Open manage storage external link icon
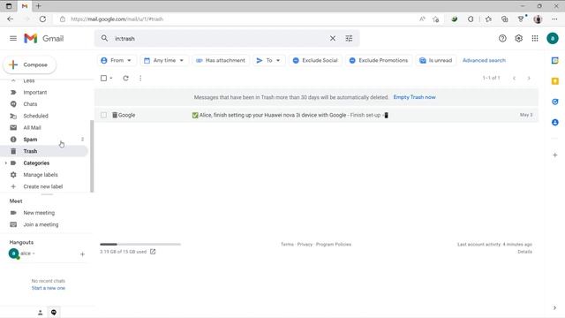Image resolution: width=565 pixels, height=318 pixels. click(x=153, y=252)
